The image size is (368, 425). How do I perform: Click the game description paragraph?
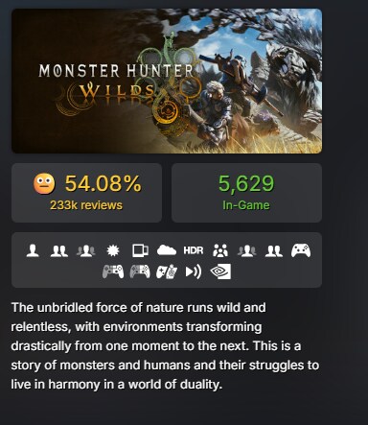tap(165, 346)
